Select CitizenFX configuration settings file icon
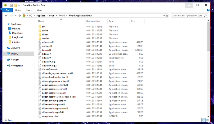This screenshot has height=124, width=214. 40,54
